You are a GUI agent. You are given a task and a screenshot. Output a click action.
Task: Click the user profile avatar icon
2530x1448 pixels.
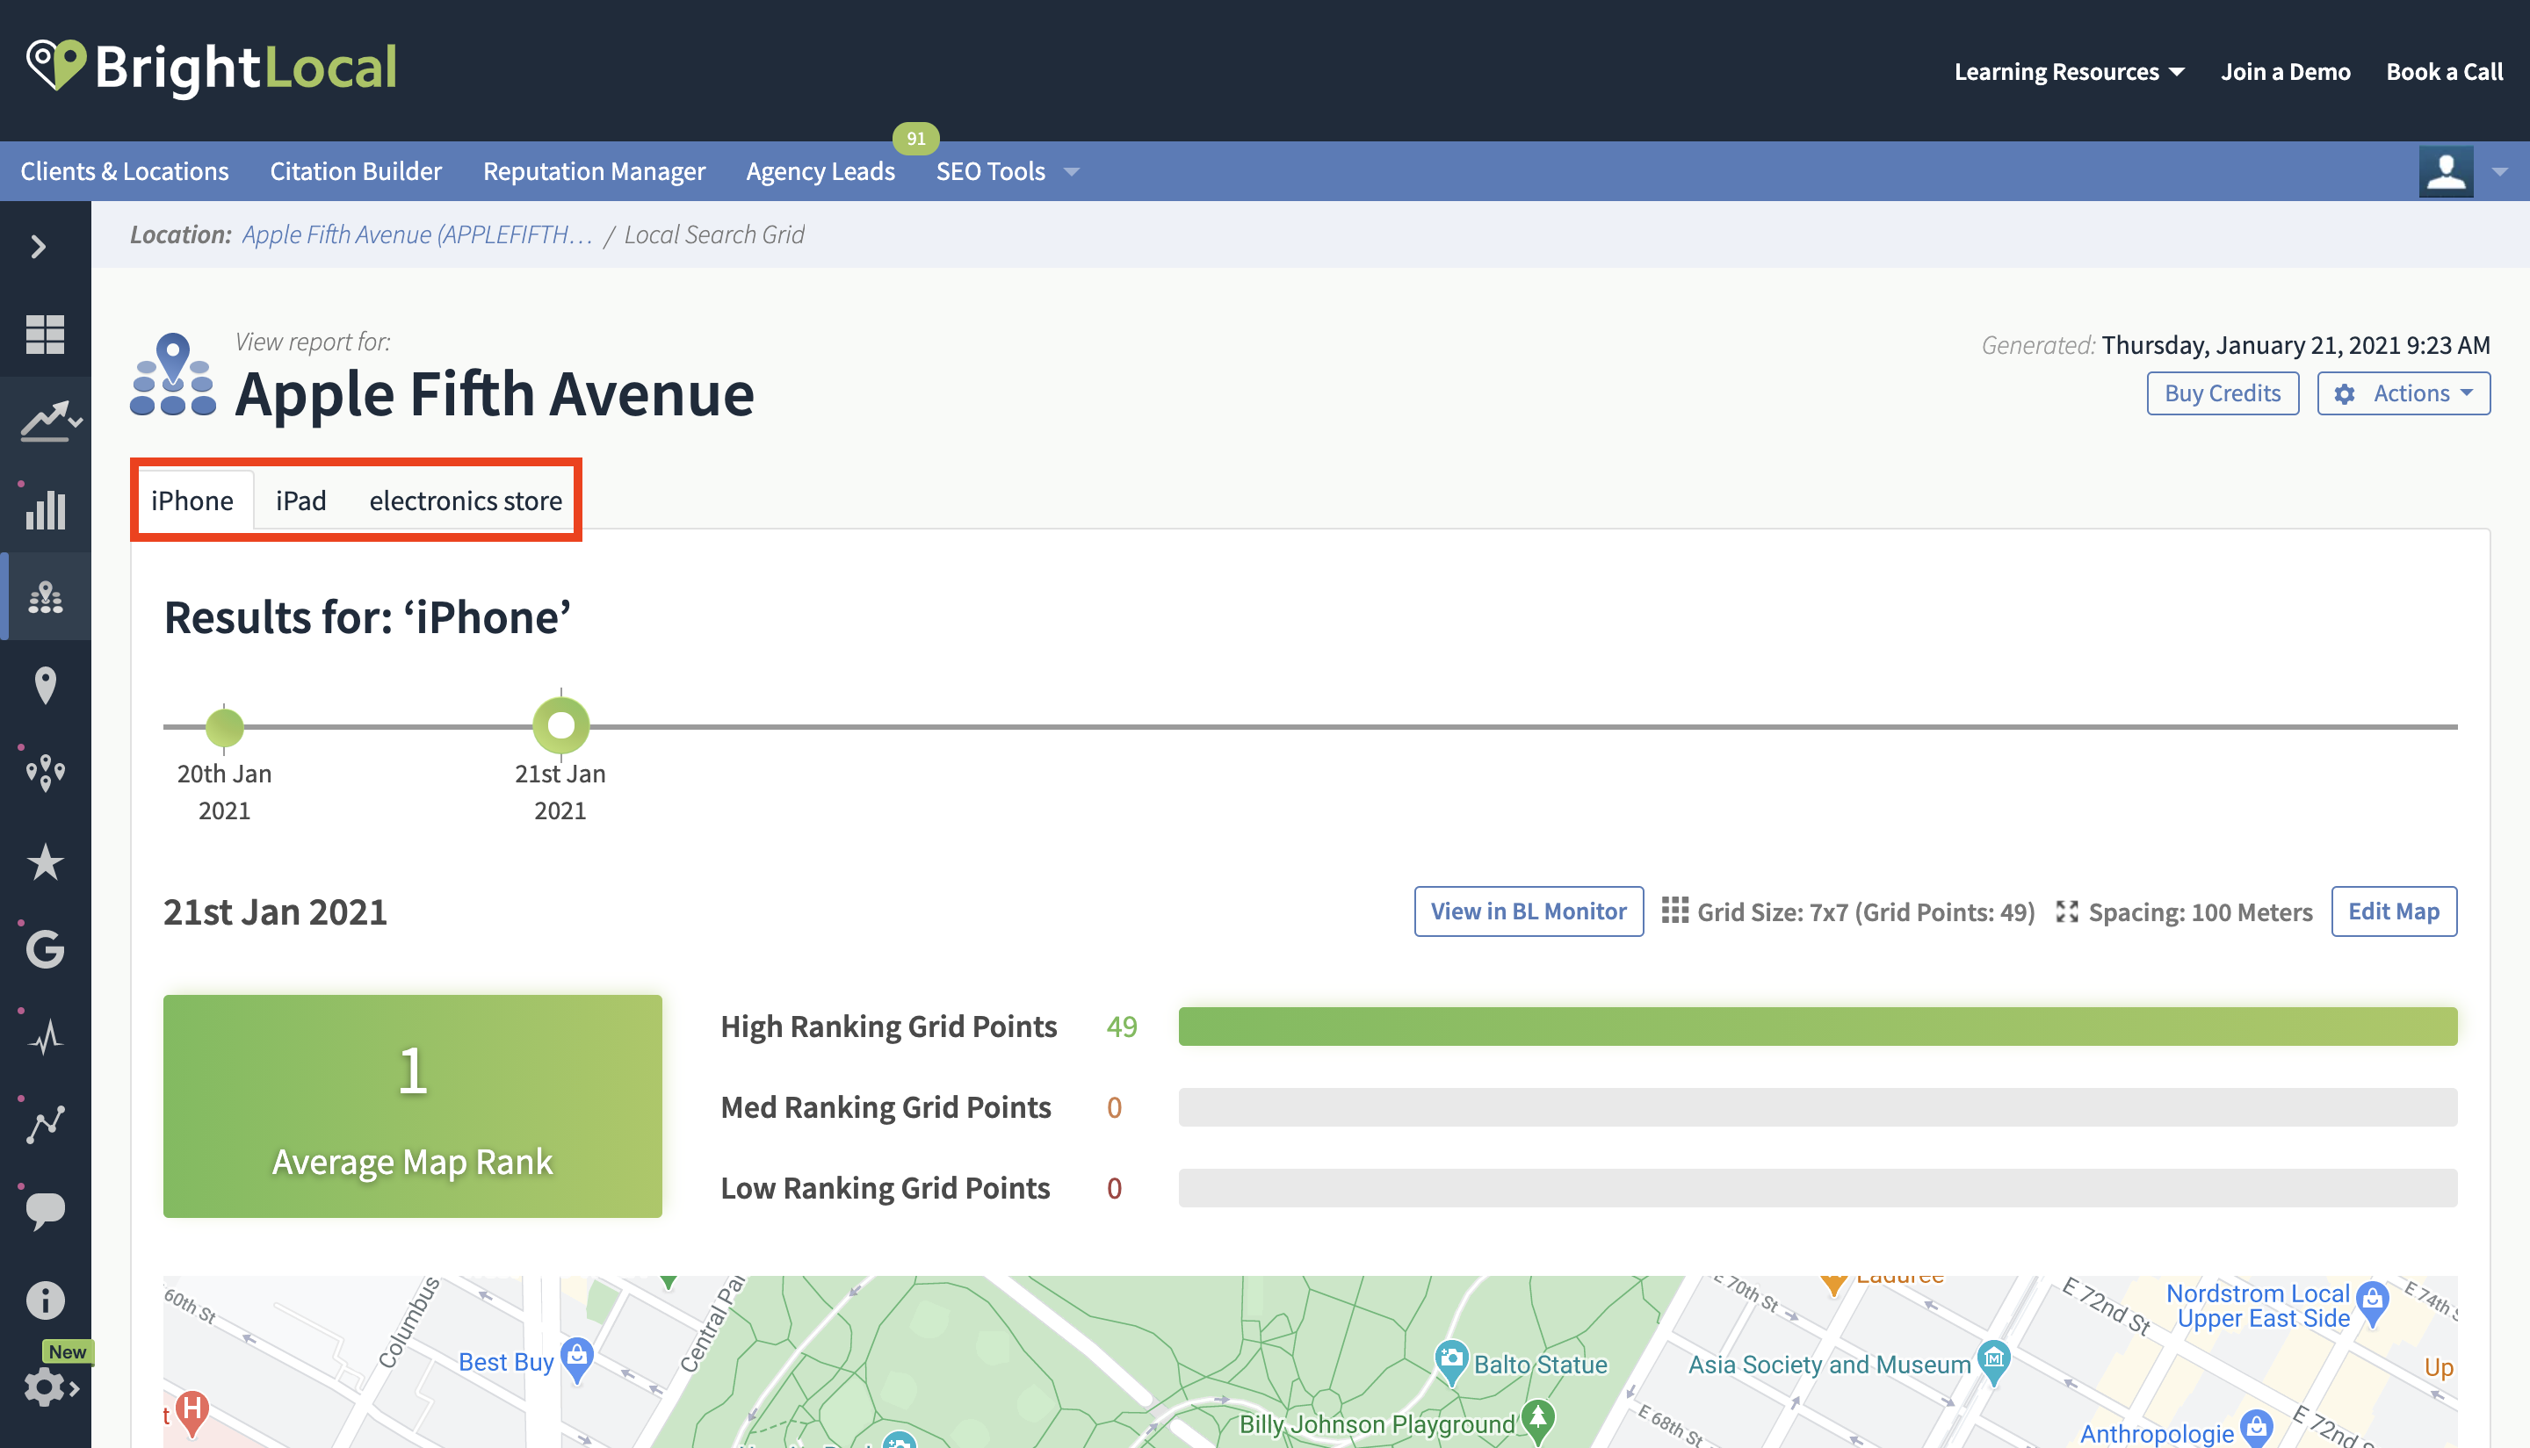coord(2447,172)
